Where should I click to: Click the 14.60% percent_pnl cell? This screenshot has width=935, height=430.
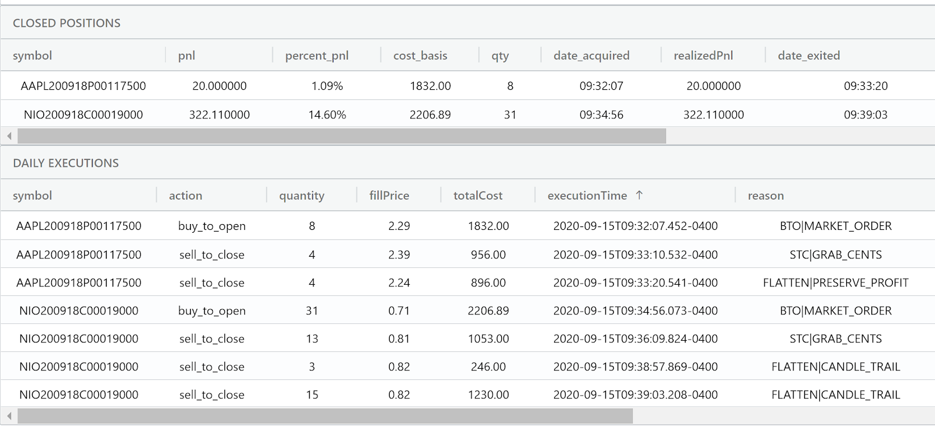[327, 114]
